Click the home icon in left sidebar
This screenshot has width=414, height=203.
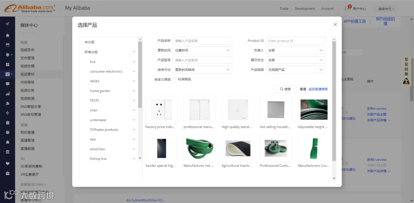[8, 35]
